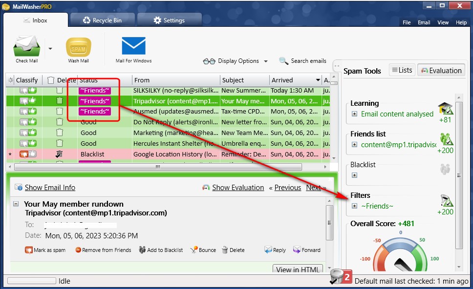
Task: Toggle thumbs-down on the Tripadvisor row
Action: tap(23, 101)
